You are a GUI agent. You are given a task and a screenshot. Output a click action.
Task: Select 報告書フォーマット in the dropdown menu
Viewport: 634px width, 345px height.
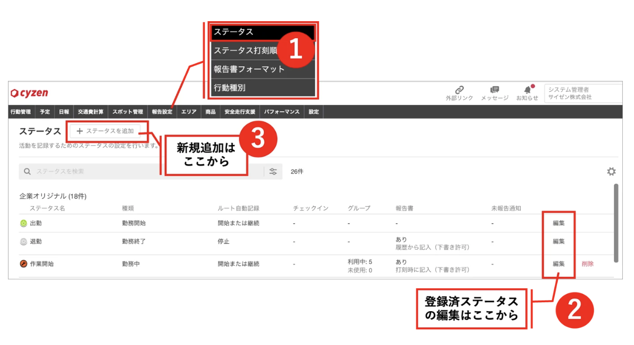pos(262,69)
